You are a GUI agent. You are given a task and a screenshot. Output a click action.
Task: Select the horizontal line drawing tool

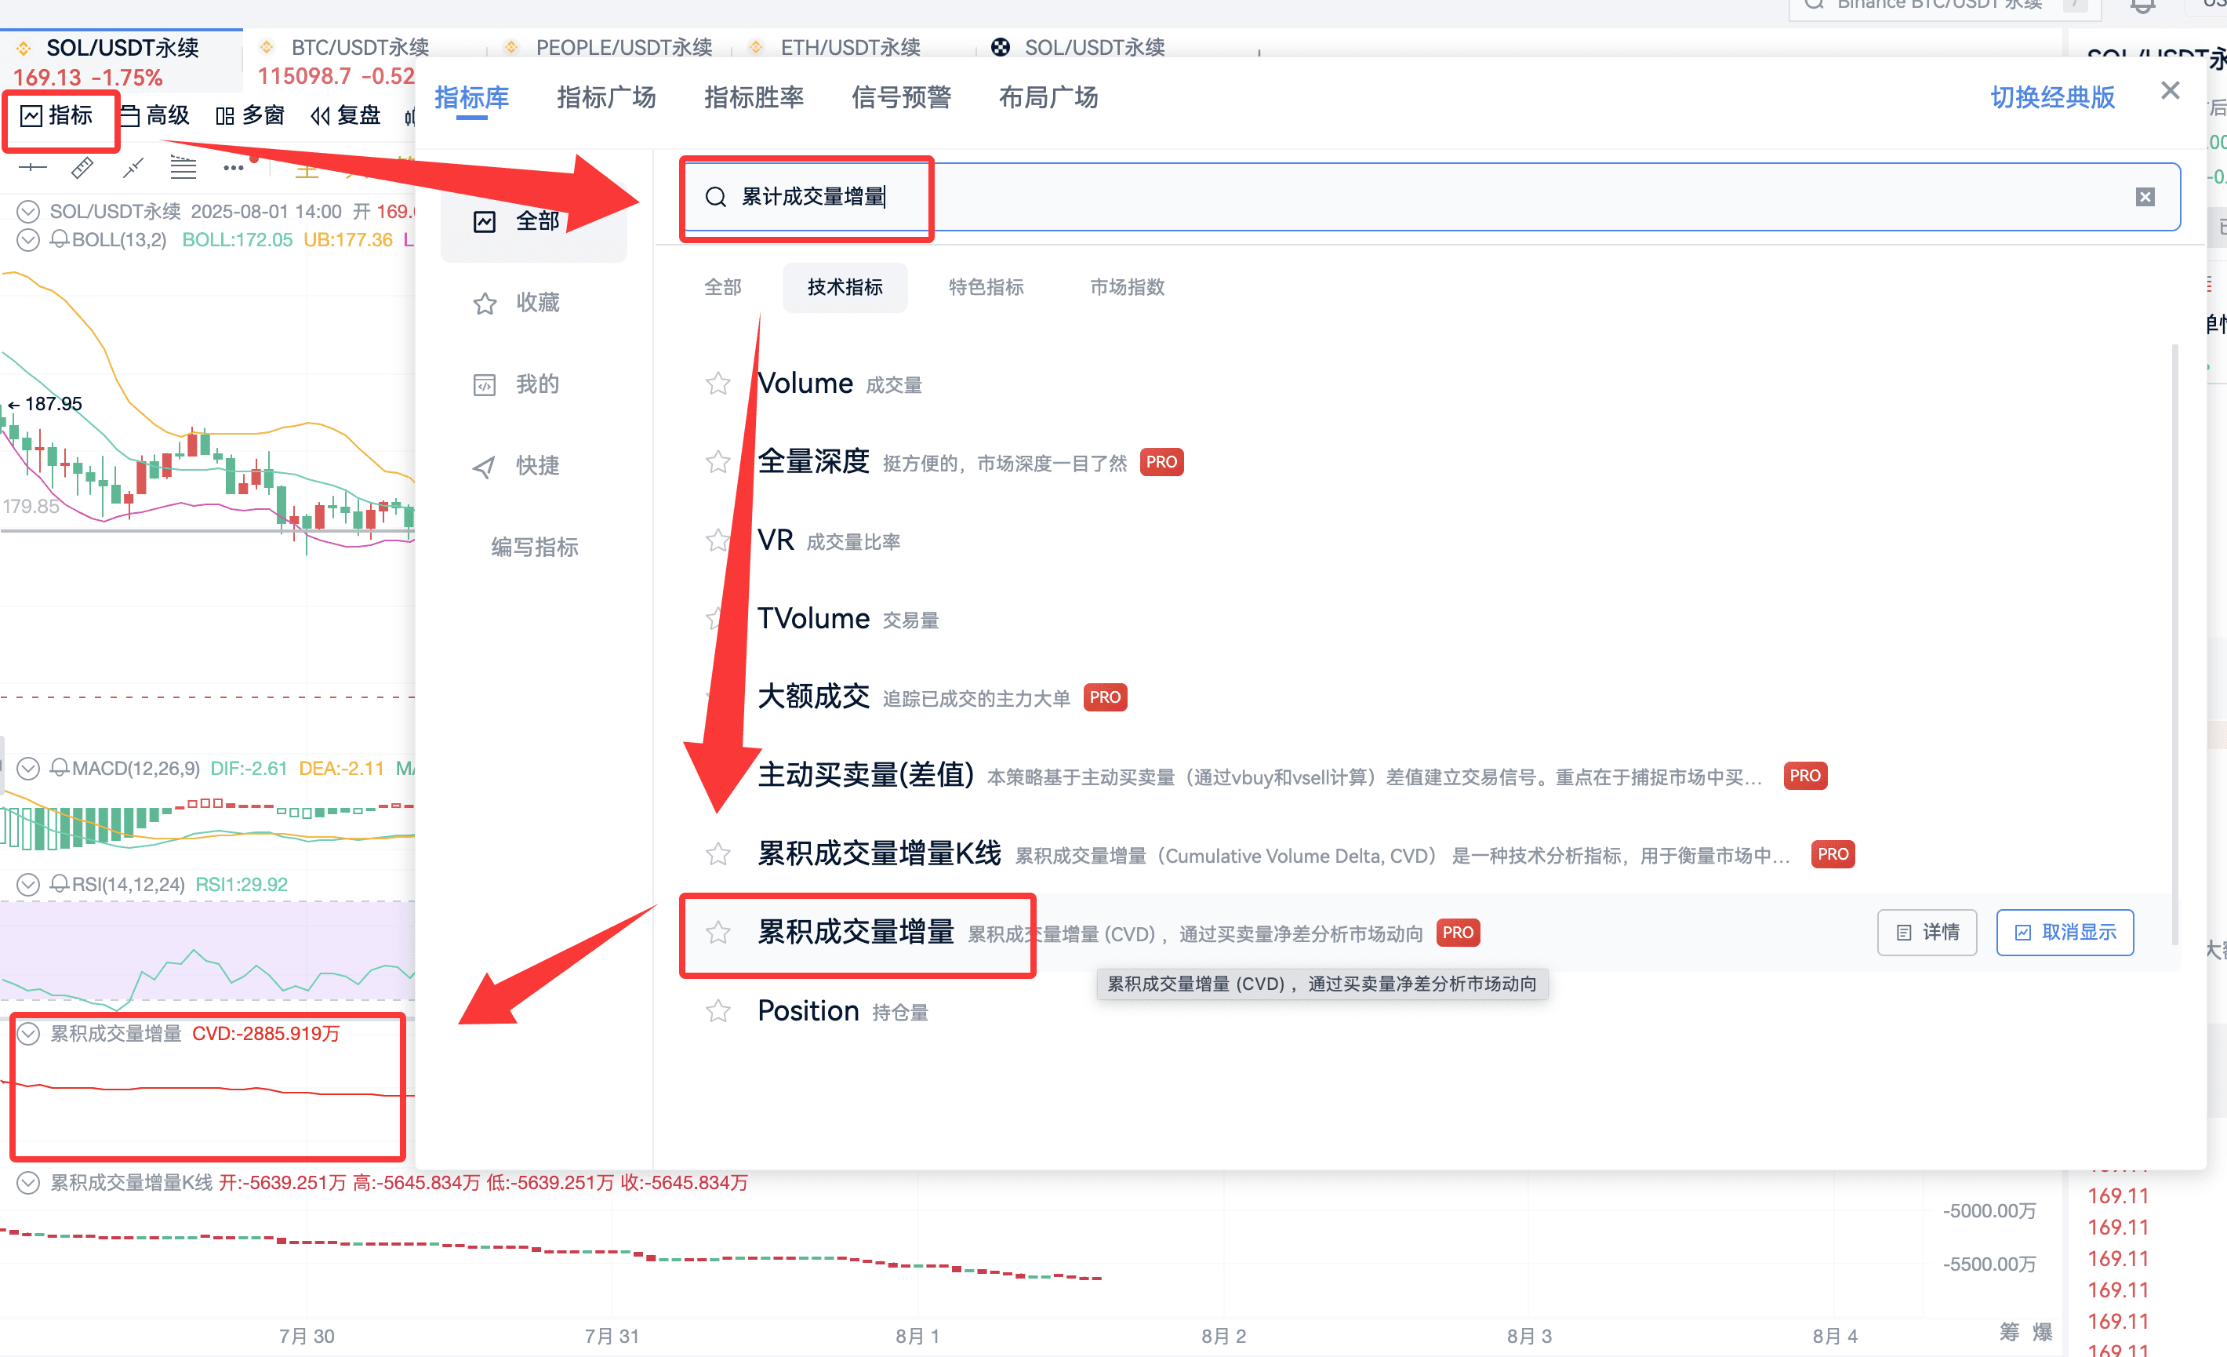(32, 168)
